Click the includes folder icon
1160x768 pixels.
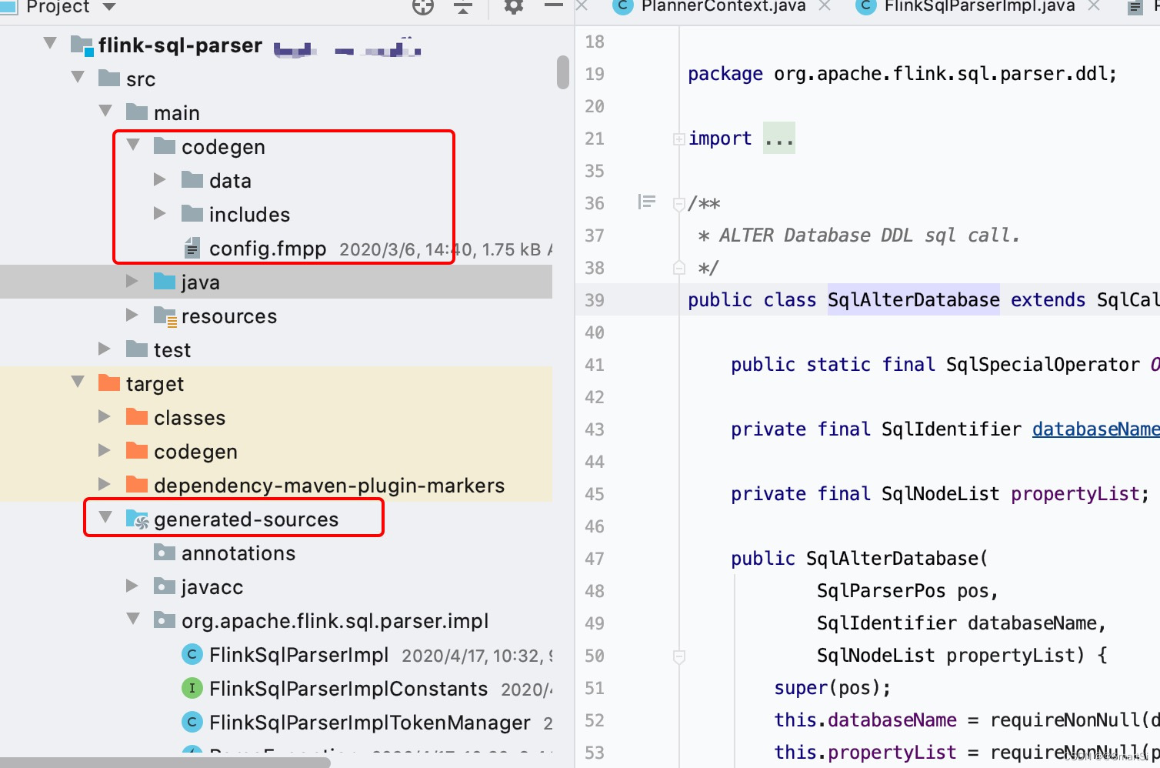click(x=192, y=213)
